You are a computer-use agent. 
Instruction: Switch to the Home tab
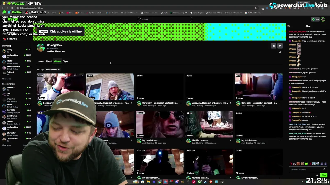pyautogui.click(x=40, y=61)
